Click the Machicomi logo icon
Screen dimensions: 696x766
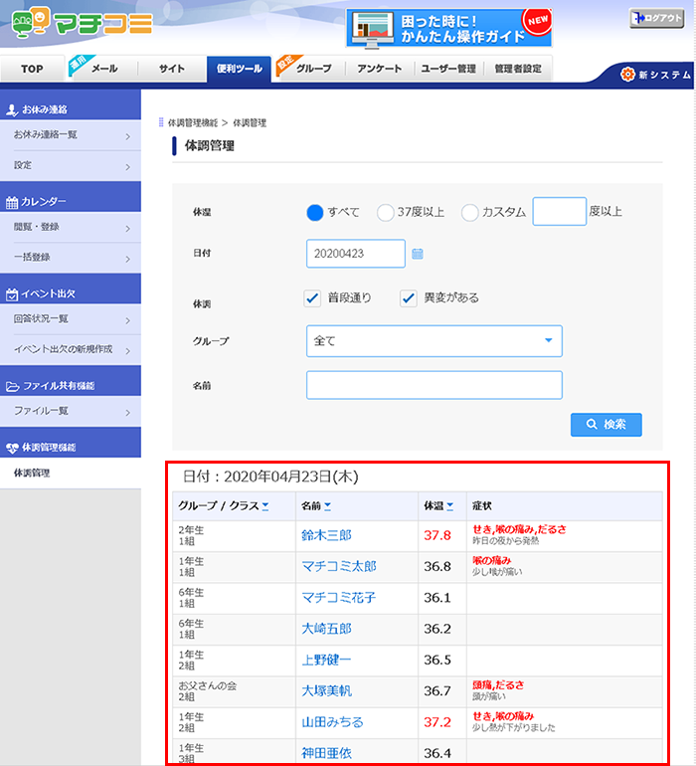click(x=30, y=22)
